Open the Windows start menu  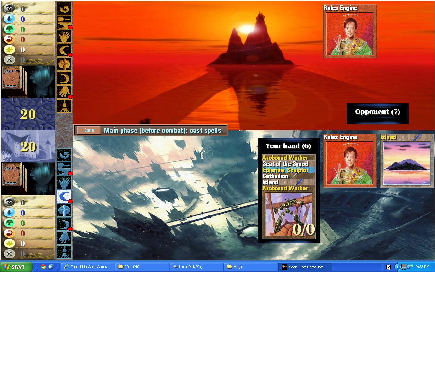(x=16, y=267)
